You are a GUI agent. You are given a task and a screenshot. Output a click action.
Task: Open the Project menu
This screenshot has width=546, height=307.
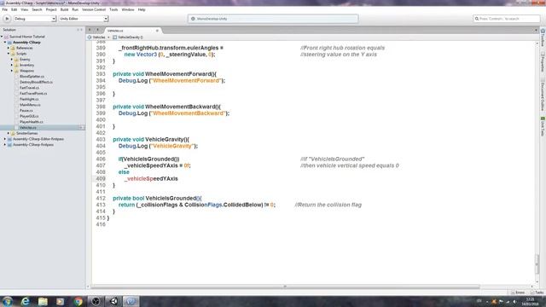click(51, 9)
